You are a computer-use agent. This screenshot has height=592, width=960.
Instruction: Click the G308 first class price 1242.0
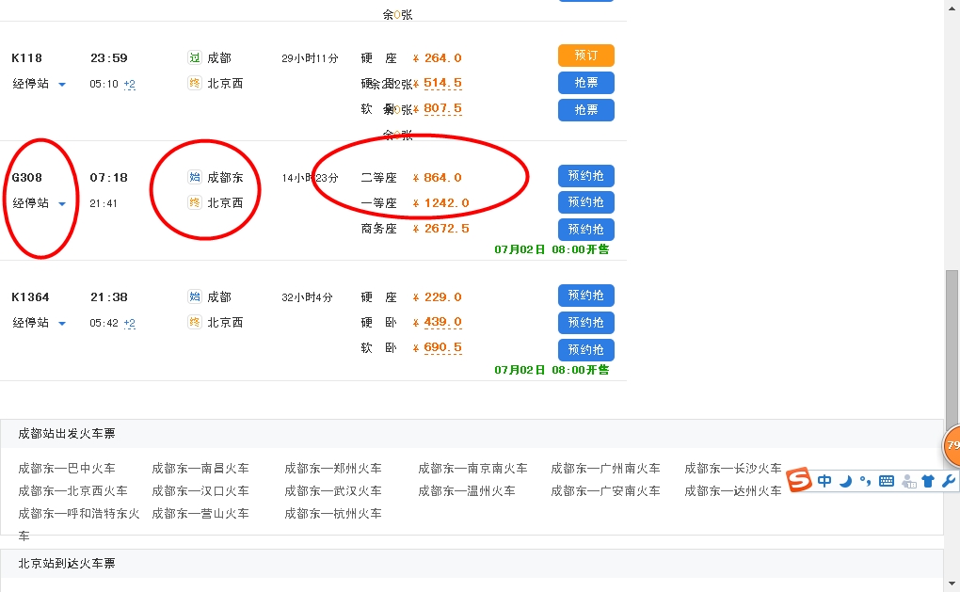440,202
